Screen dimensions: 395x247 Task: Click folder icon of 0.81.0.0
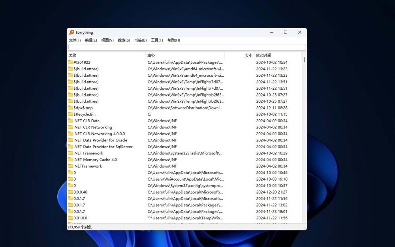click(71, 218)
